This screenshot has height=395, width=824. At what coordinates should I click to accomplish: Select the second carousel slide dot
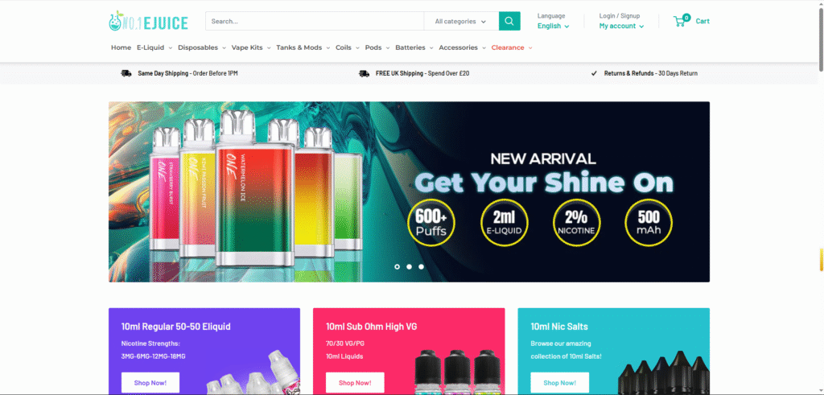(410, 267)
